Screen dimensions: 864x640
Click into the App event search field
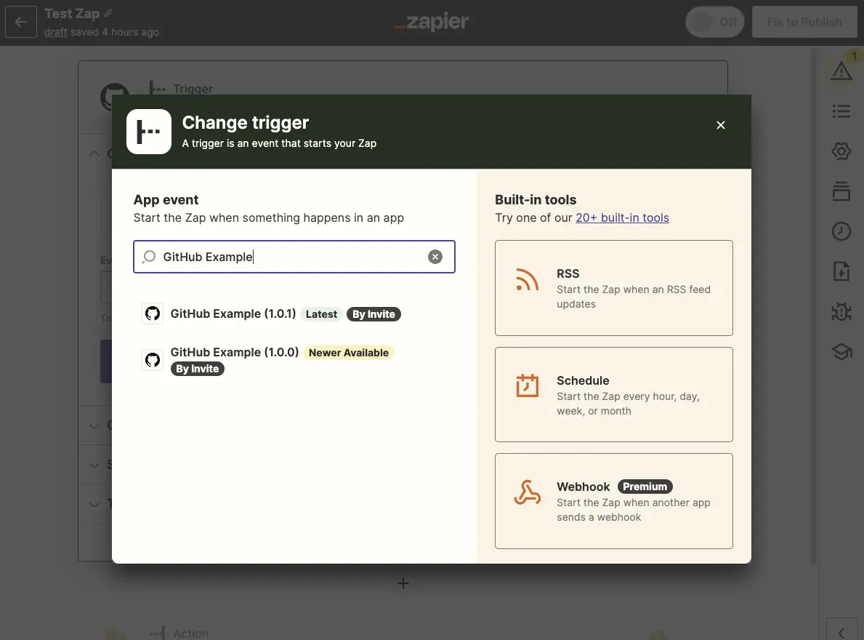click(294, 257)
